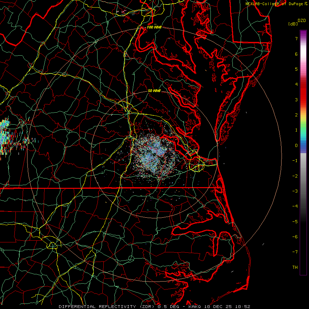Click the [dB] units label

point(293,24)
